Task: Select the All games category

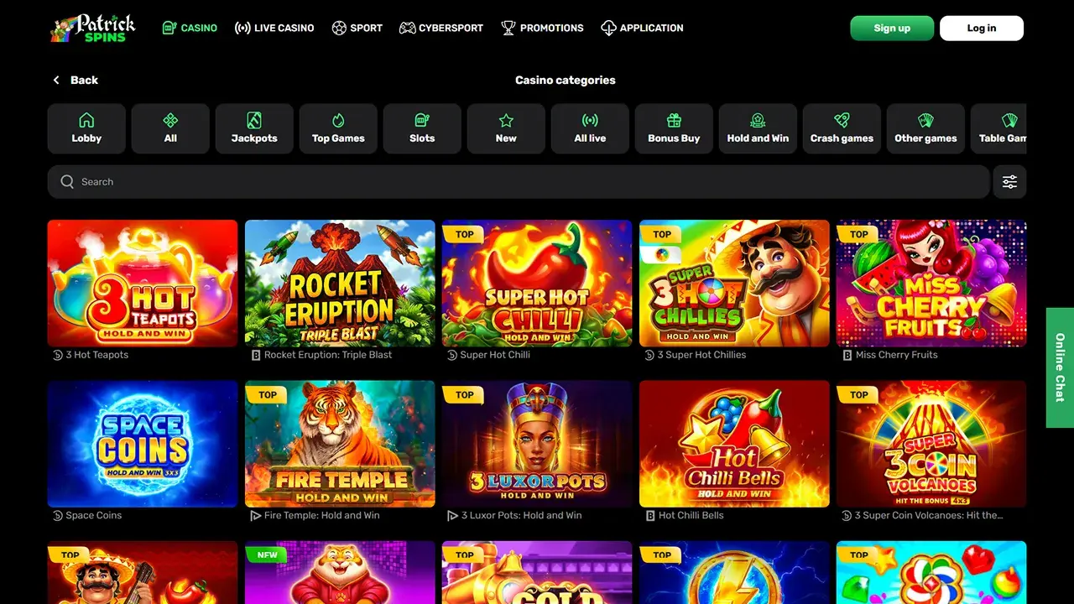Action: point(170,128)
